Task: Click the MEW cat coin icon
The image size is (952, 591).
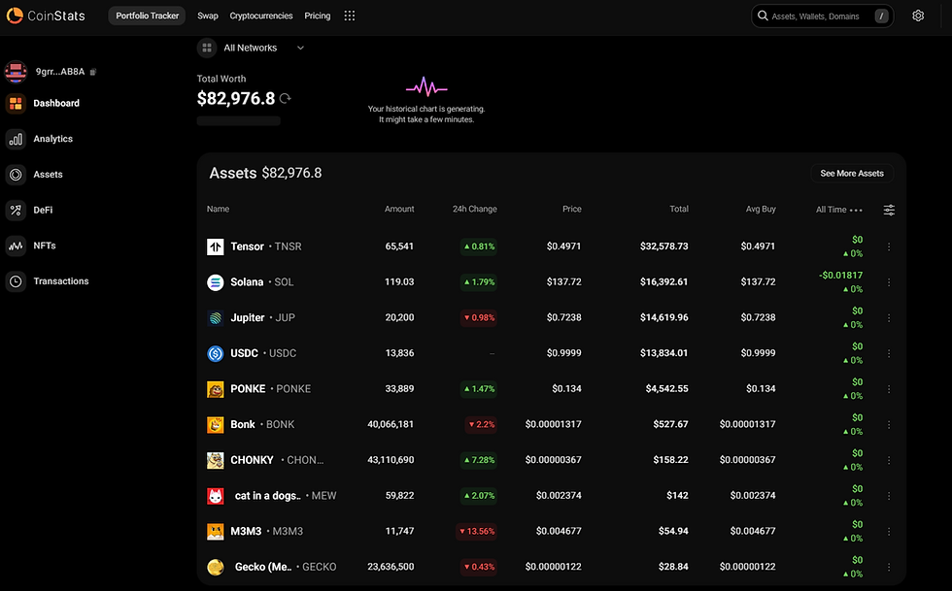Action: (216, 496)
